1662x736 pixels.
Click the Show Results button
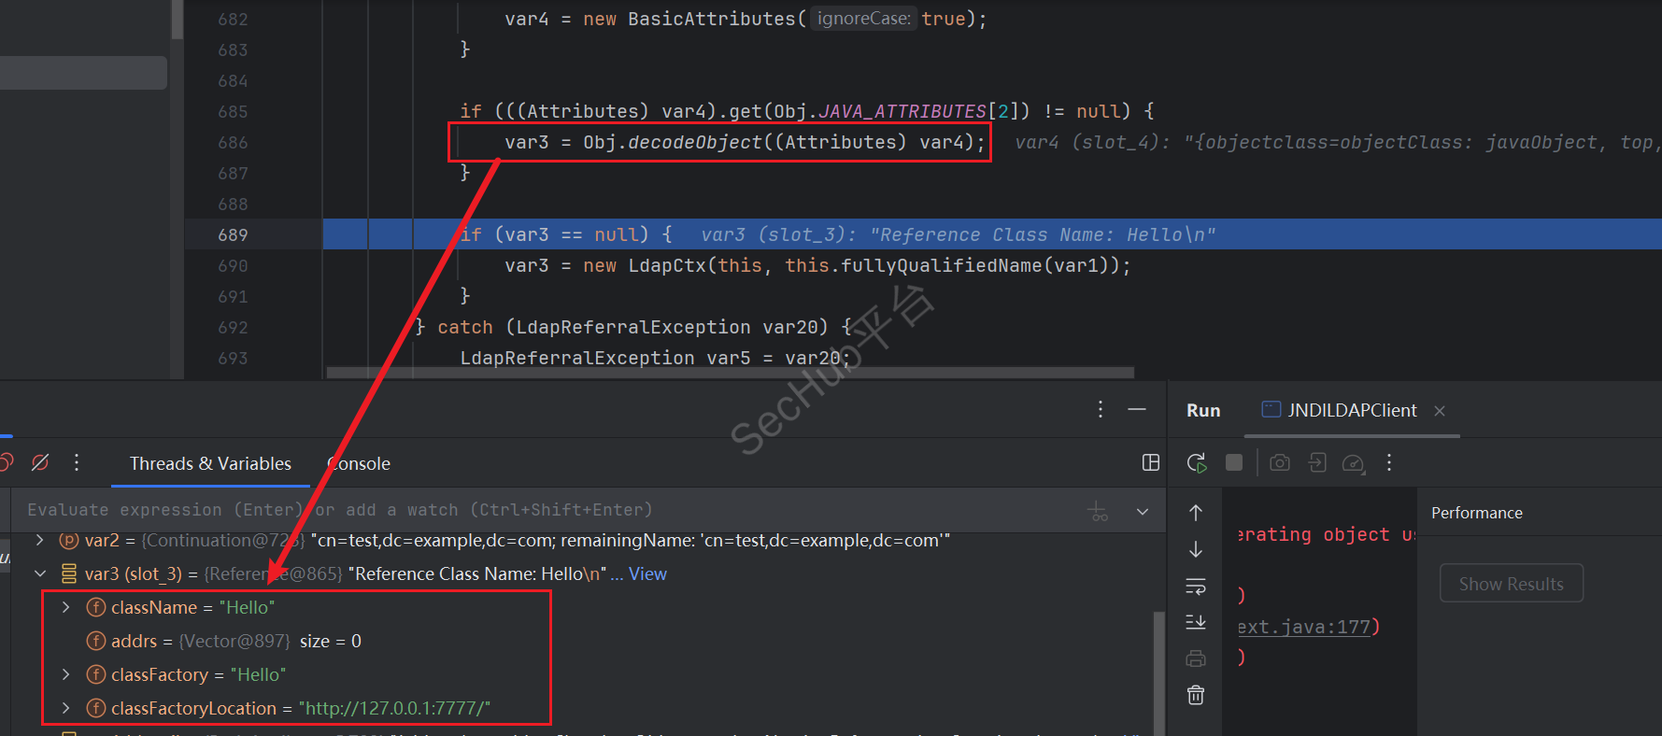click(1511, 584)
